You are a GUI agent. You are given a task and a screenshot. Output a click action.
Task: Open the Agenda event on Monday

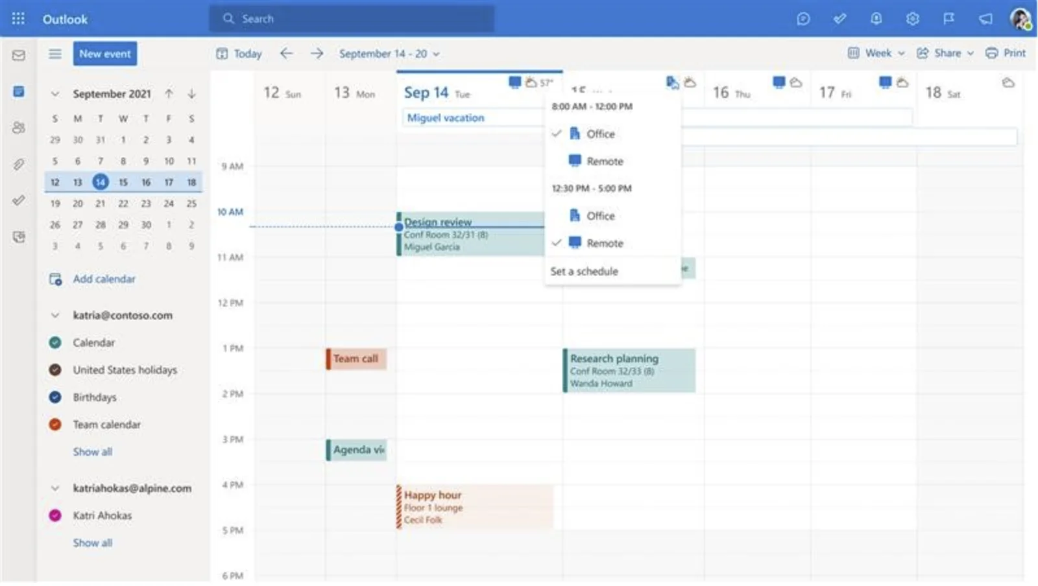coord(356,450)
